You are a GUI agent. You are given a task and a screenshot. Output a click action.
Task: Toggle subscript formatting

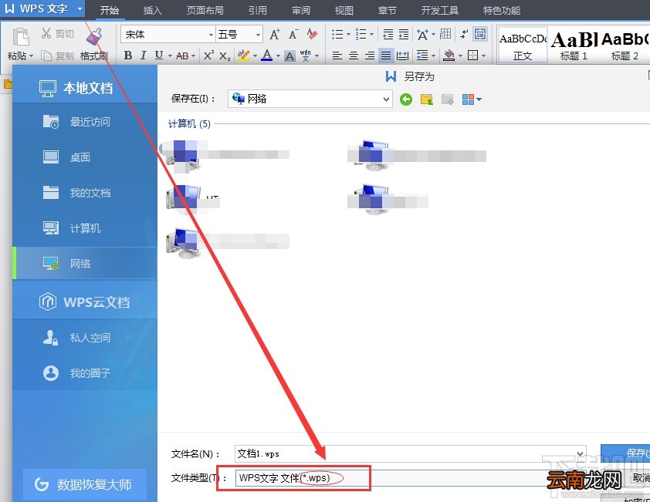[225, 56]
